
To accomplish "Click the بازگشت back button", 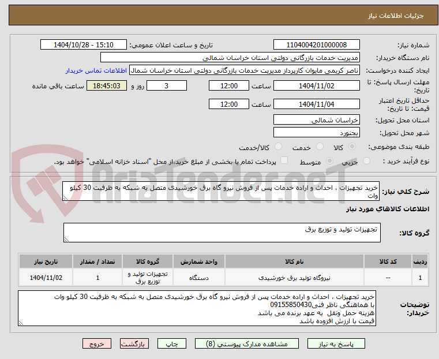I will click(134, 343).
